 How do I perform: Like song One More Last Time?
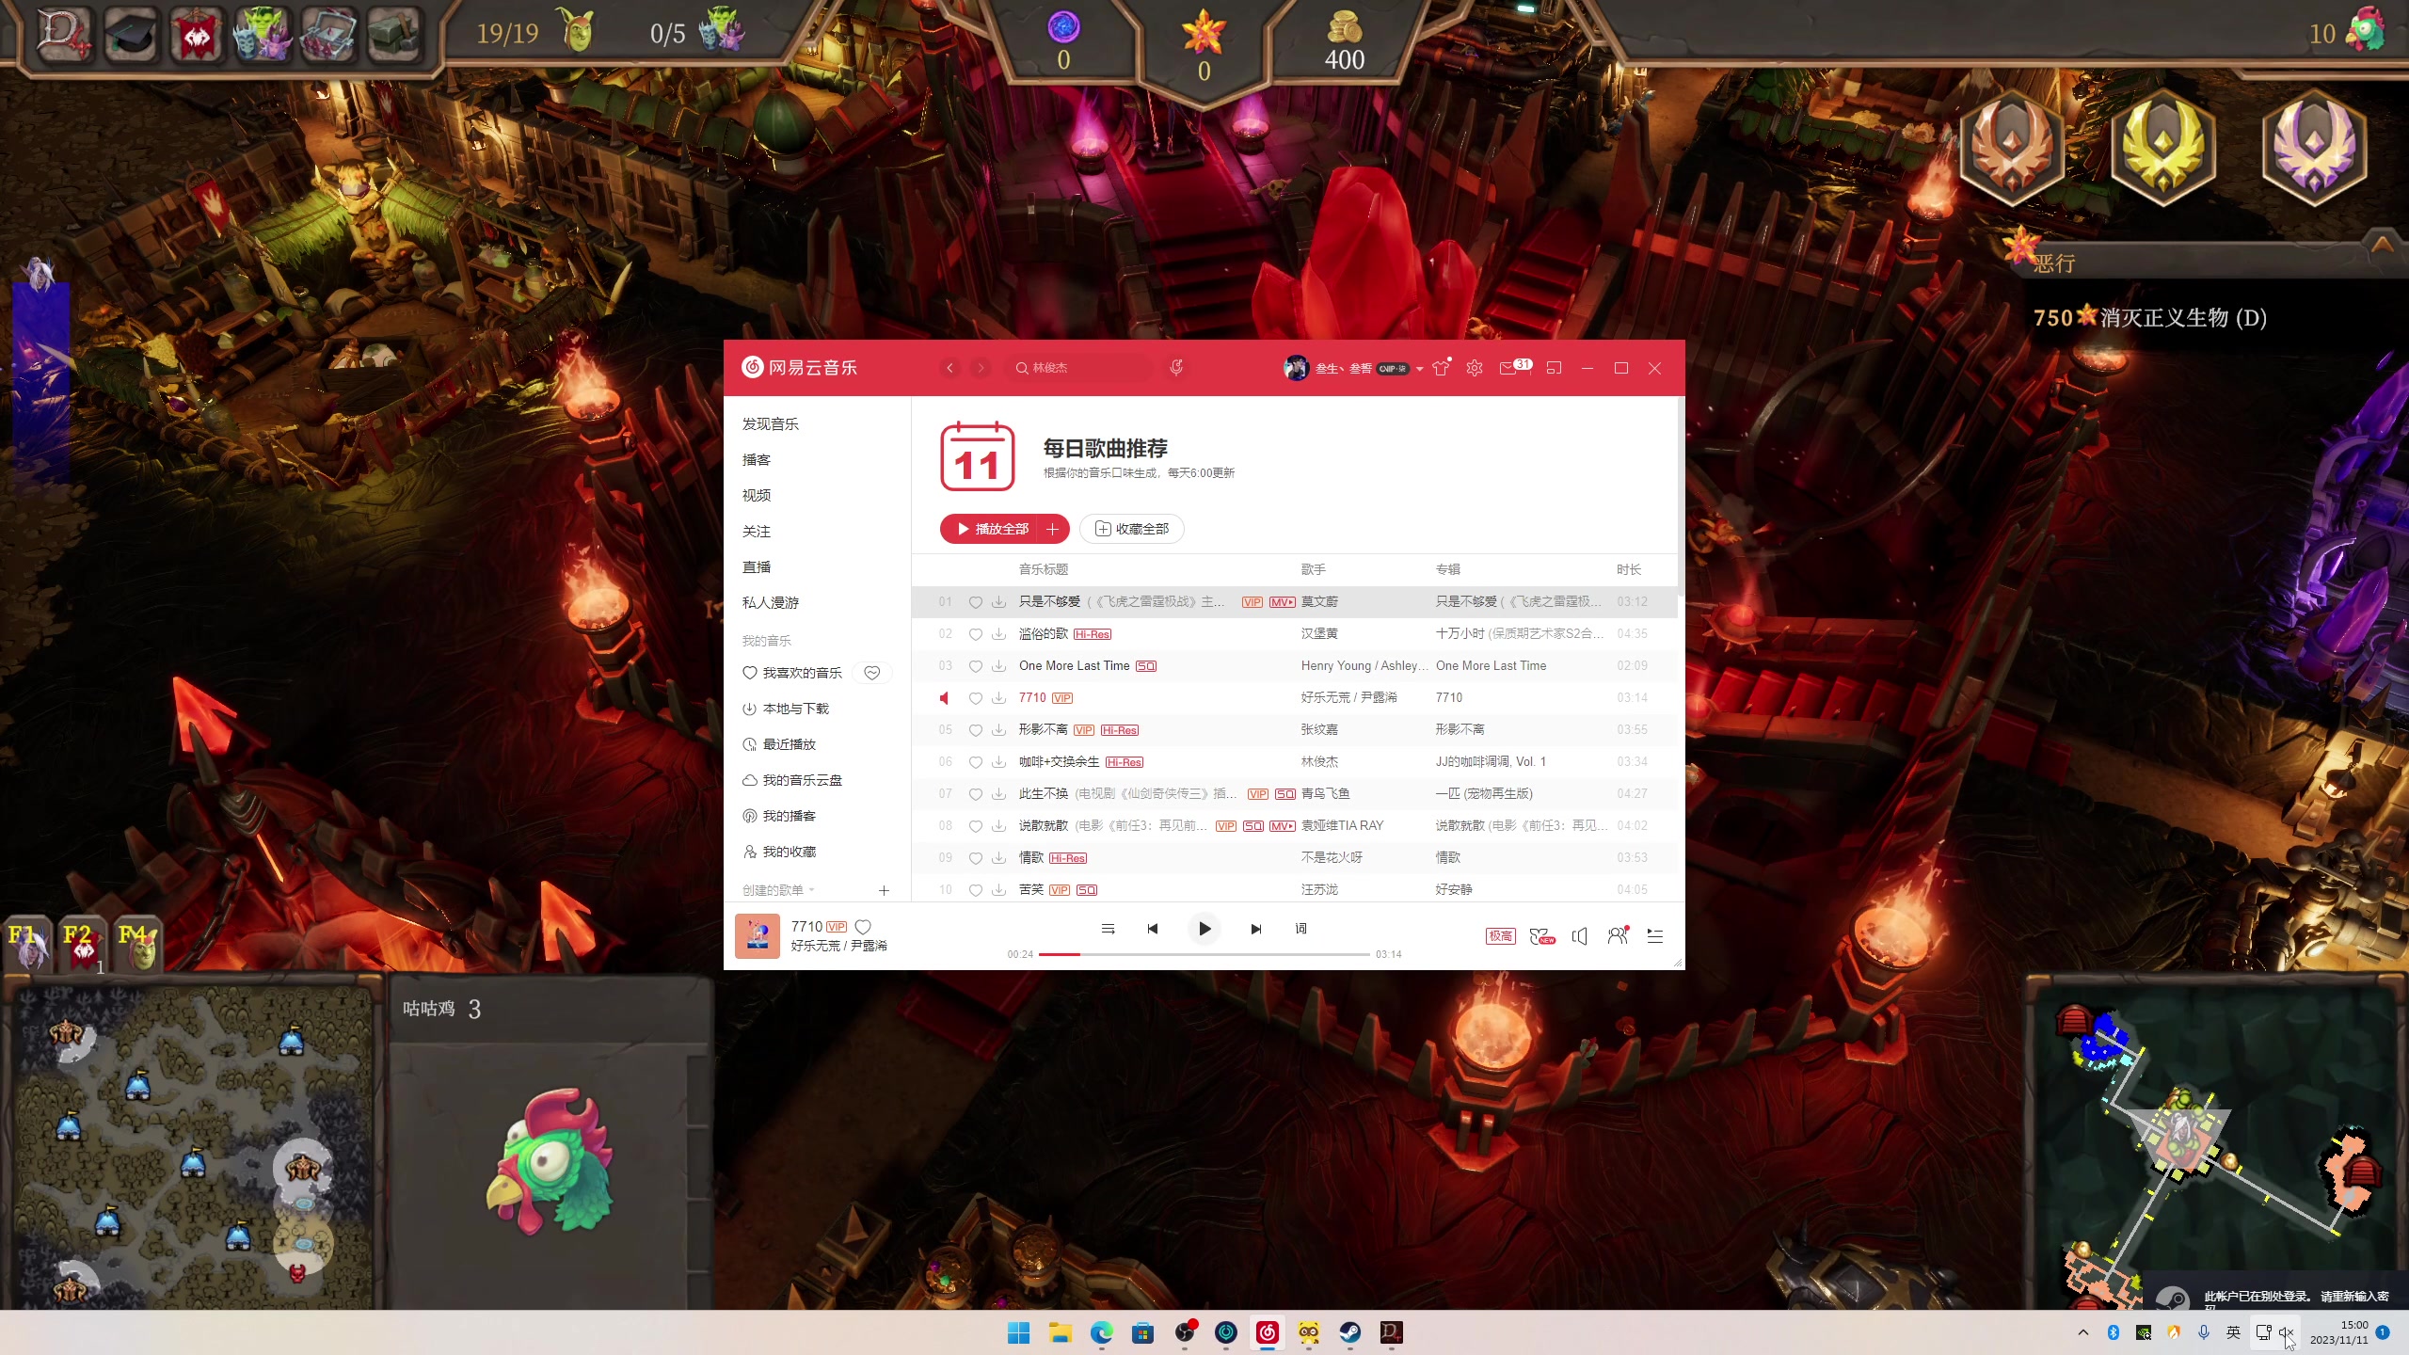coord(976,666)
